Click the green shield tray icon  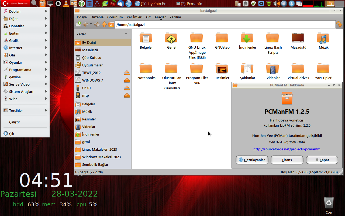click(x=253, y=4)
